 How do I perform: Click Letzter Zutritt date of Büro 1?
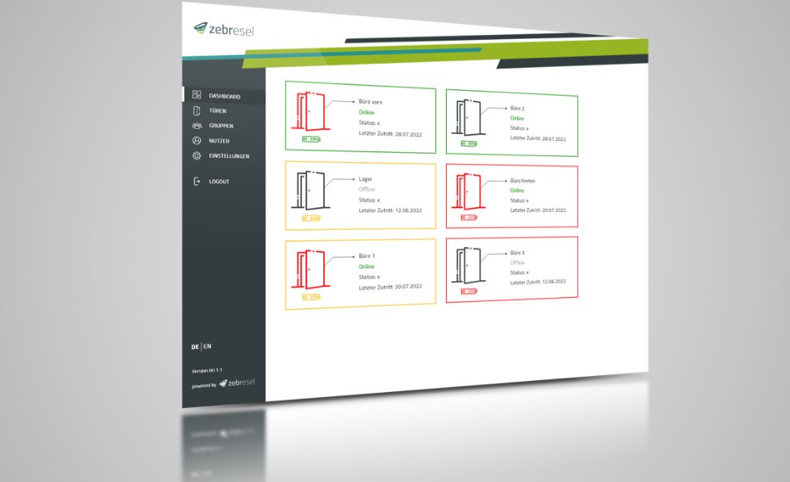[390, 287]
